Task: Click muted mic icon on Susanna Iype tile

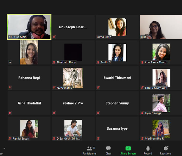Action: [98, 138]
